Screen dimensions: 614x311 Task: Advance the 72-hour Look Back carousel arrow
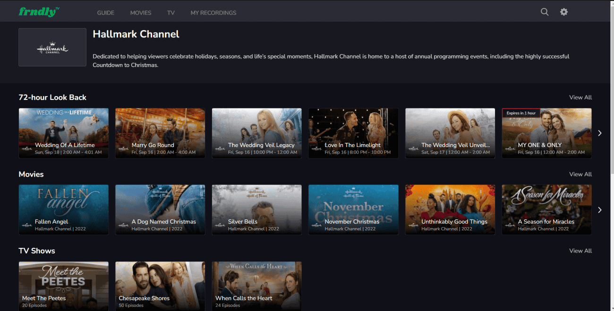pyautogui.click(x=600, y=133)
